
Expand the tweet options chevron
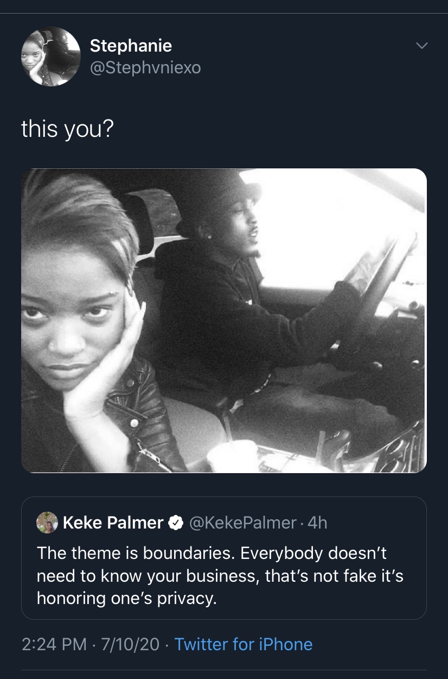point(421,46)
